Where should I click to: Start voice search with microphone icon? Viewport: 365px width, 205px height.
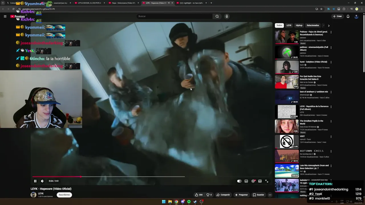pyautogui.click(x=227, y=16)
